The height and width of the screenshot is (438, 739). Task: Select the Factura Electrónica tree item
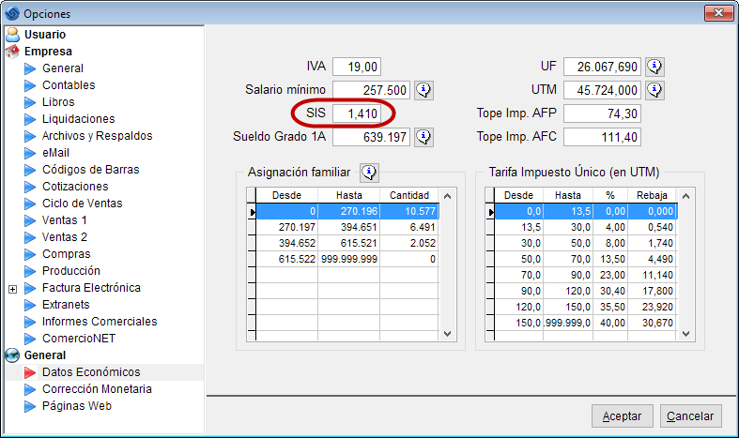click(x=91, y=288)
